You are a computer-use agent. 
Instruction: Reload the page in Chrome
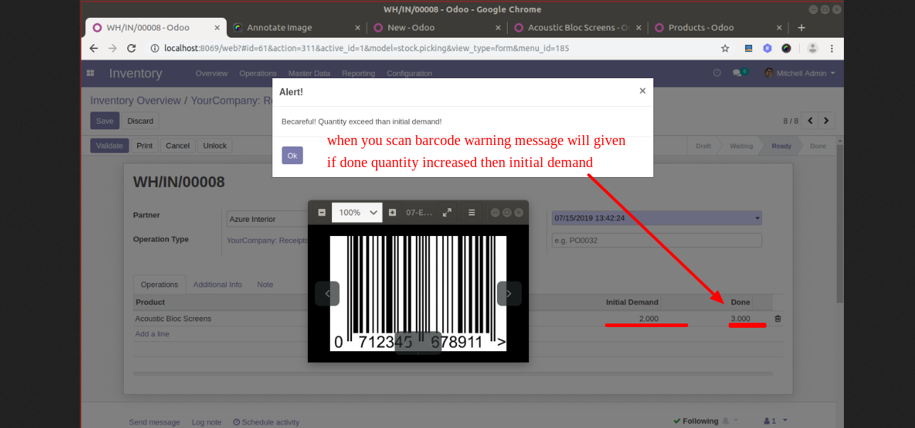pyautogui.click(x=132, y=48)
